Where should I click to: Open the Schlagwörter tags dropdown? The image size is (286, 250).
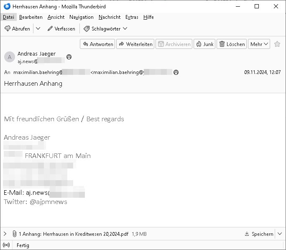click(x=105, y=29)
